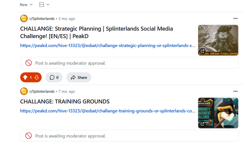250x143 pixels.
Task: Share the Strategic Planning post
Action: [x=79, y=77]
